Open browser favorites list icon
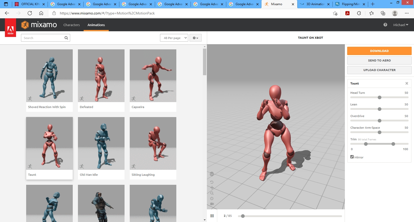The width and height of the screenshot is (414, 222). (x=372, y=13)
